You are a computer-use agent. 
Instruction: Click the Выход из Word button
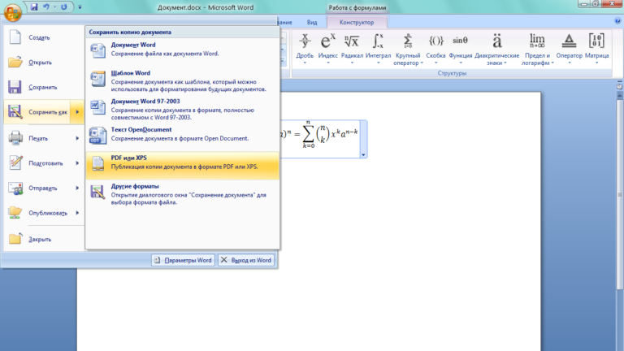click(246, 260)
